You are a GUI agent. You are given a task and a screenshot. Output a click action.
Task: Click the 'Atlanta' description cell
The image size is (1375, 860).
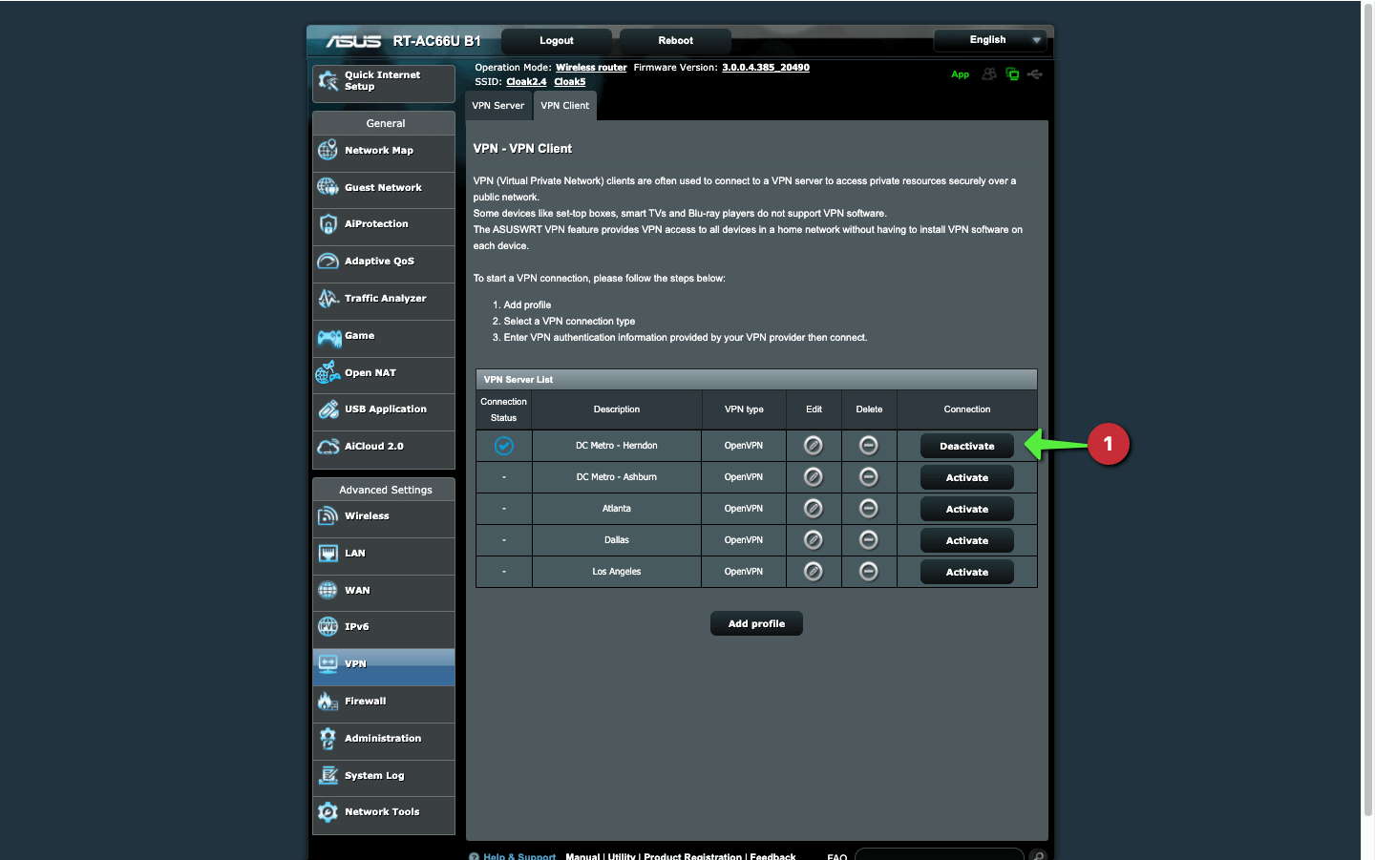[617, 509]
